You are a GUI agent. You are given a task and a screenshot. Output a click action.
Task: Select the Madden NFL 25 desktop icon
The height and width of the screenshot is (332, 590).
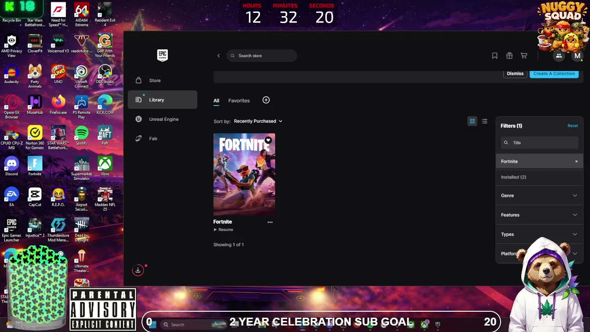pos(105,199)
